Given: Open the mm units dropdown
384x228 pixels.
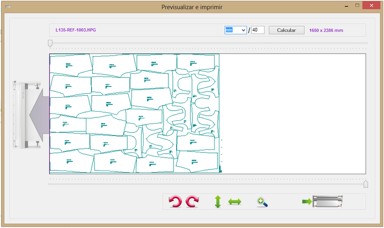Looking at the screenshot, I should tap(236, 30).
